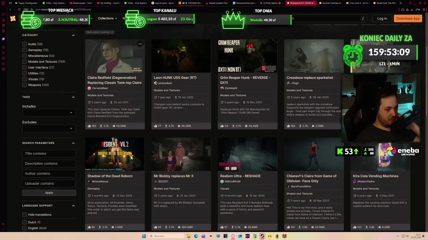Check the Gameplay category filter
The width and height of the screenshot is (428, 240).
click(x=24, y=50)
